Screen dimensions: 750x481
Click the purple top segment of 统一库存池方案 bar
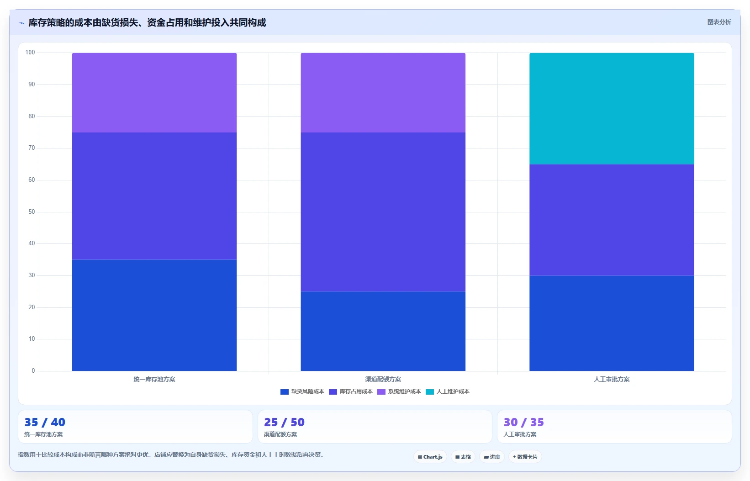click(x=154, y=93)
